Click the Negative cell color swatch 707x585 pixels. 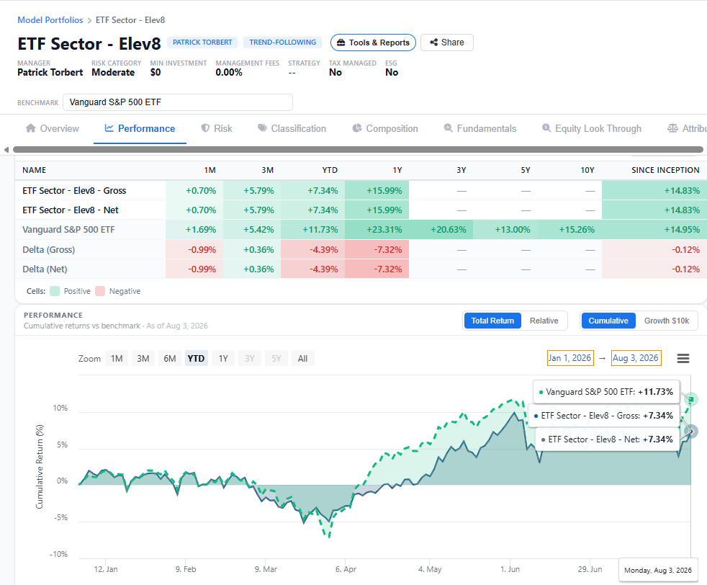[x=100, y=291]
